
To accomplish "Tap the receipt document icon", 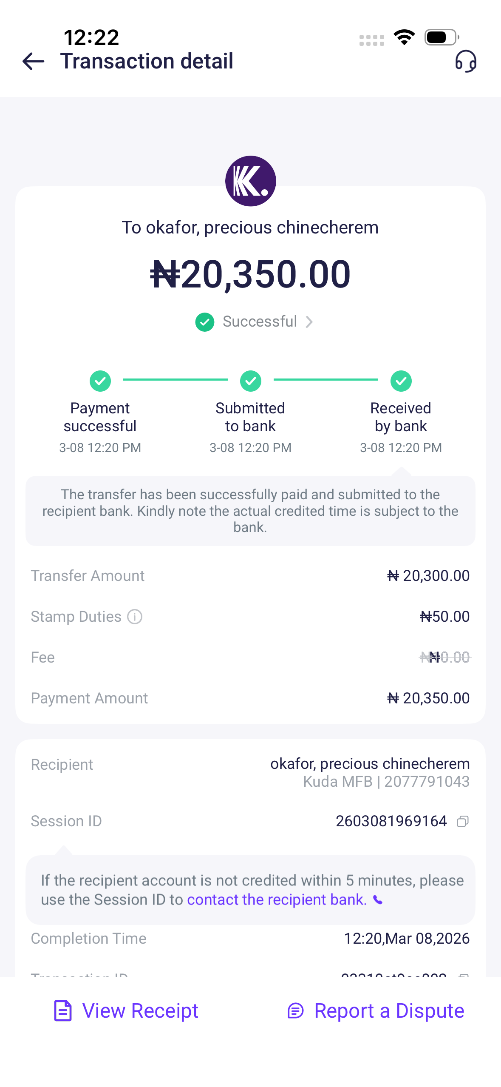I will tap(62, 1010).
